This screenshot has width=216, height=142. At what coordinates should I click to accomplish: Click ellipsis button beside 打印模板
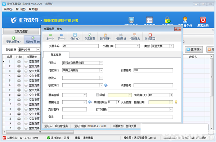click(x=171, y=109)
